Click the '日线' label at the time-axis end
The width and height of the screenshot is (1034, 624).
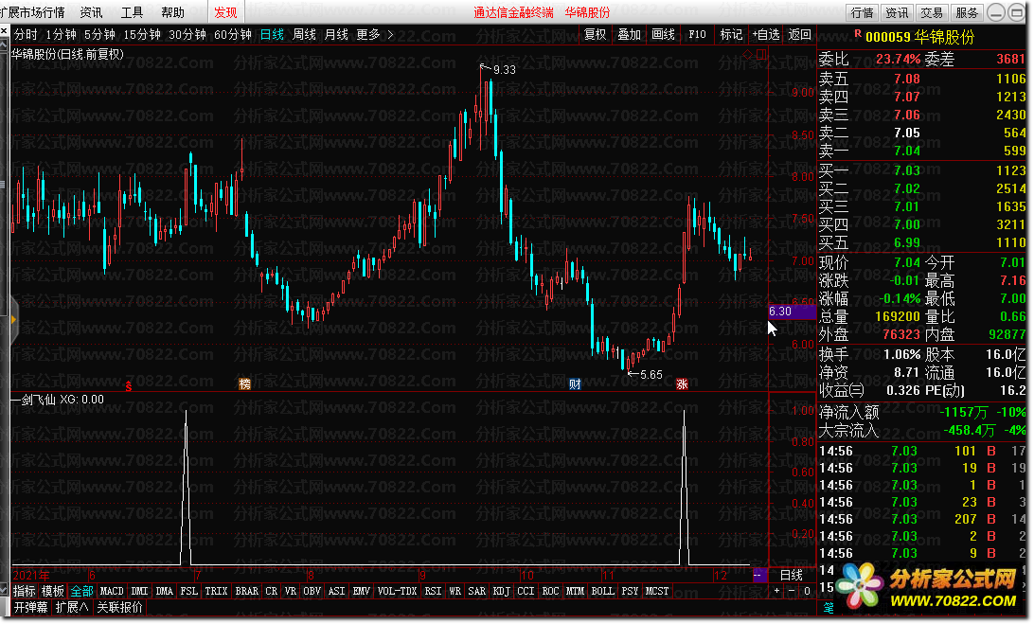pyautogui.click(x=792, y=575)
